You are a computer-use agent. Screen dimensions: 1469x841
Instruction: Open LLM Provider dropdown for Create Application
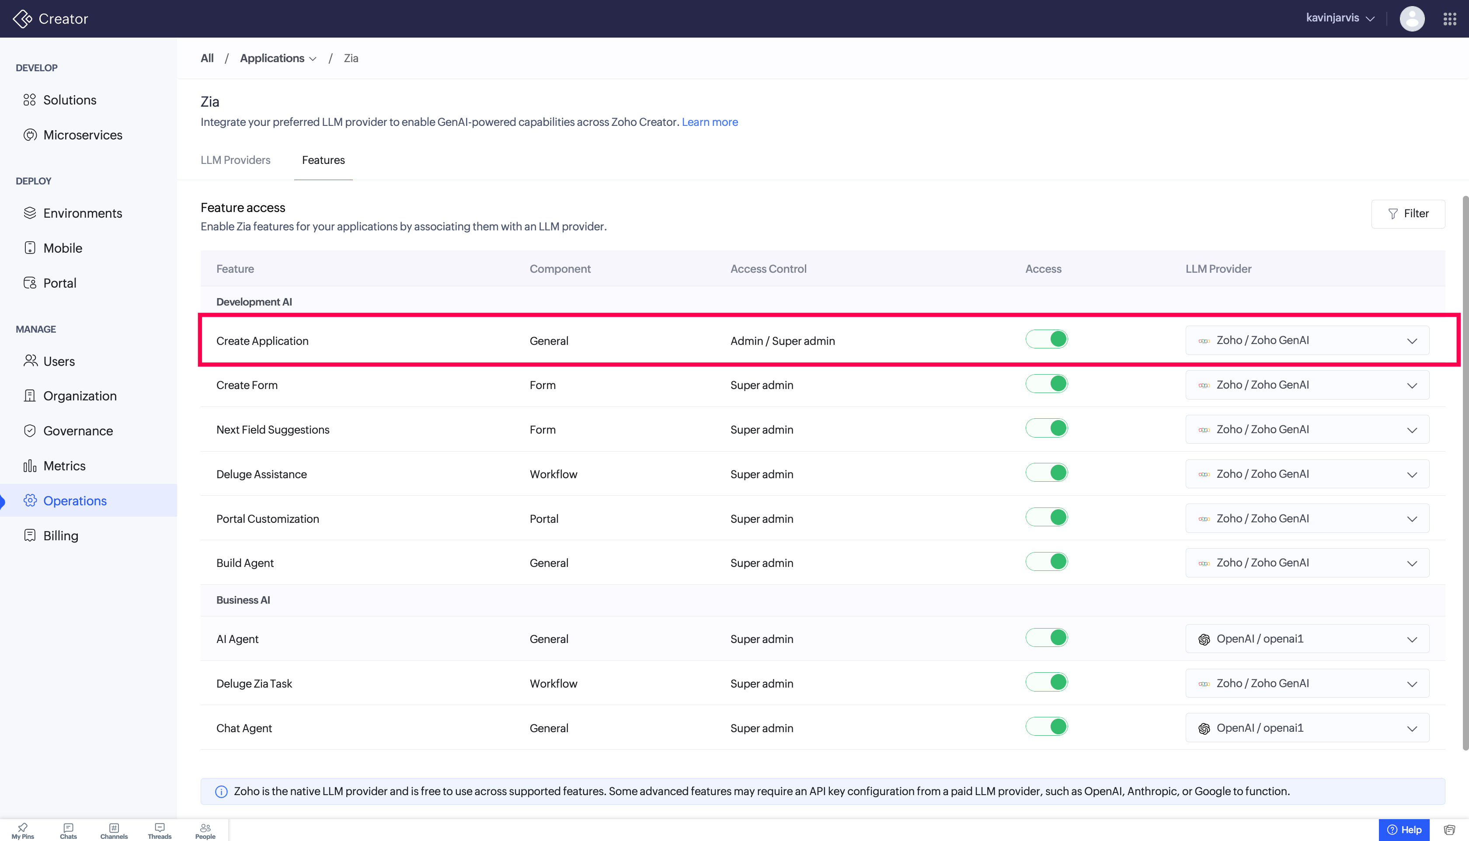point(1307,340)
